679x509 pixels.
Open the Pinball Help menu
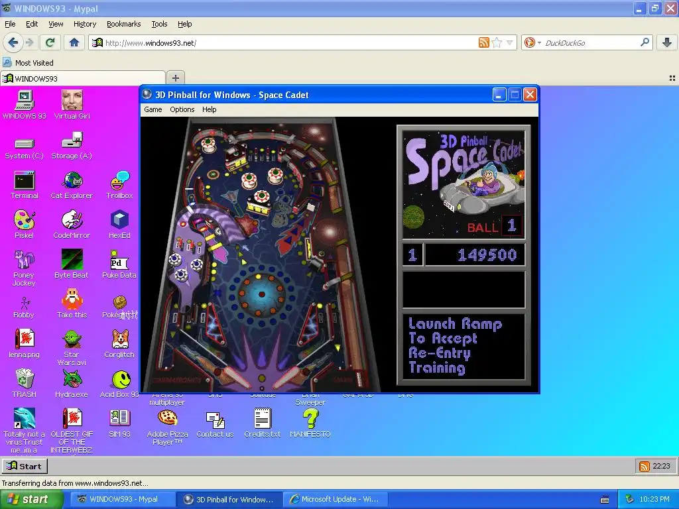(209, 109)
